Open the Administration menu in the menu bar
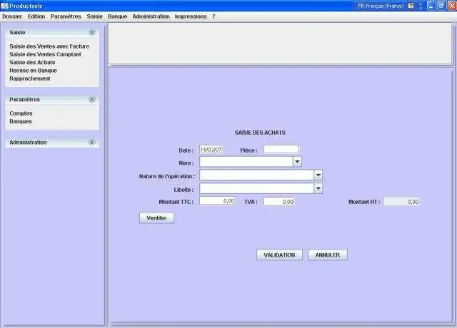Screen dimensions: 457x328 pos(151,16)
